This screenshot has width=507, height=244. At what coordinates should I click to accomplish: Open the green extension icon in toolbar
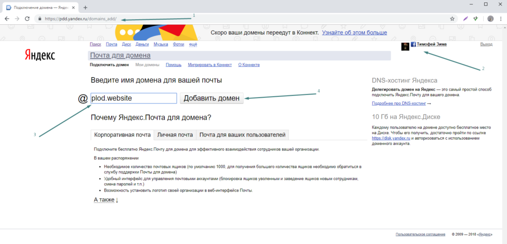[x=476, y=19]
